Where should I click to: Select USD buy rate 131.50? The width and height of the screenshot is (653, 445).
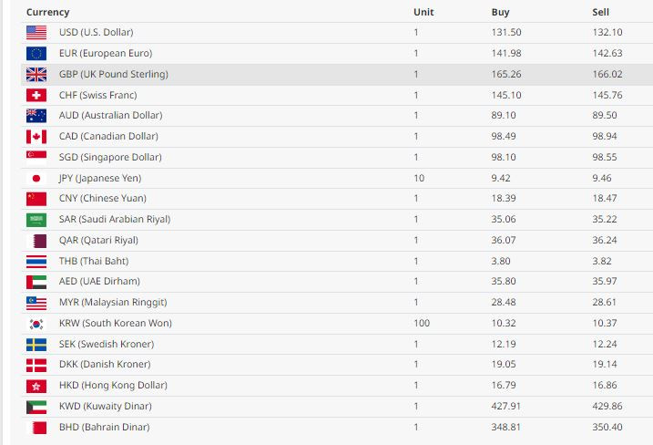pos(506,33)
